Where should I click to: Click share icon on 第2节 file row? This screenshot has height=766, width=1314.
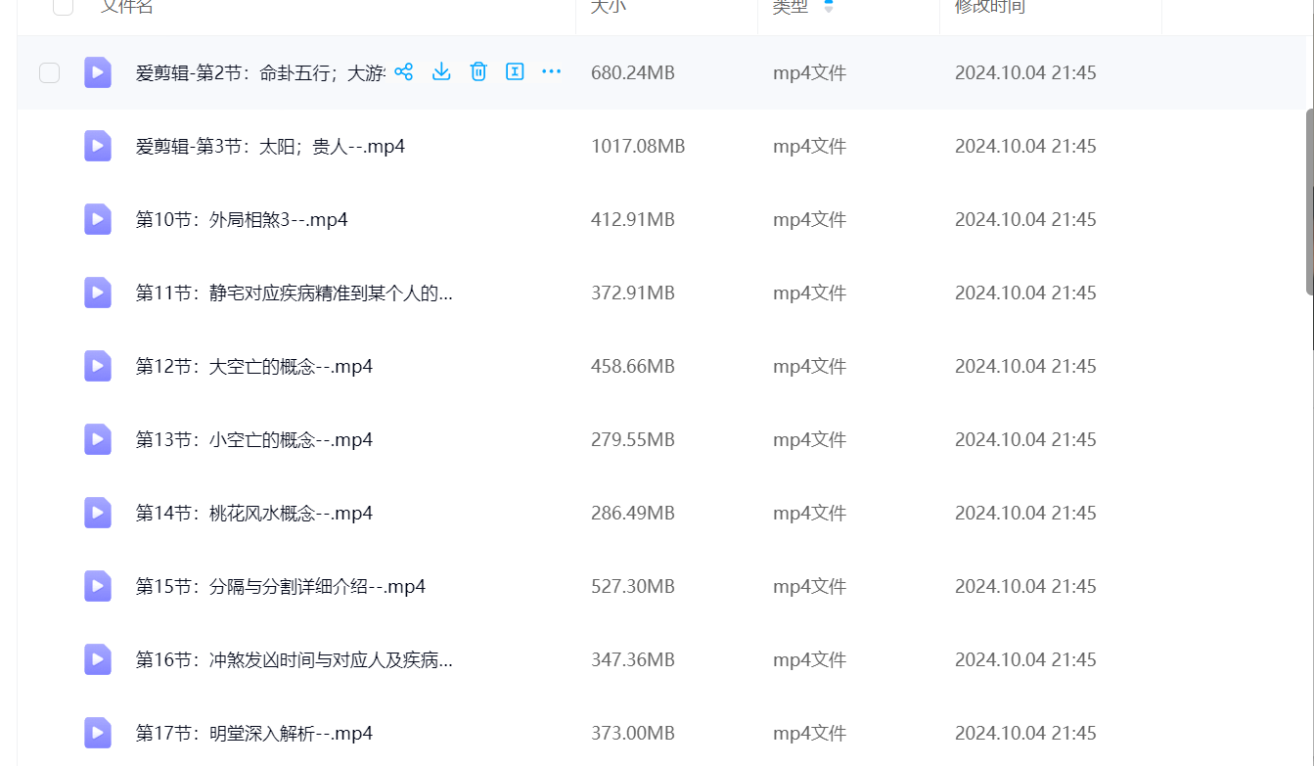(404, 71)
